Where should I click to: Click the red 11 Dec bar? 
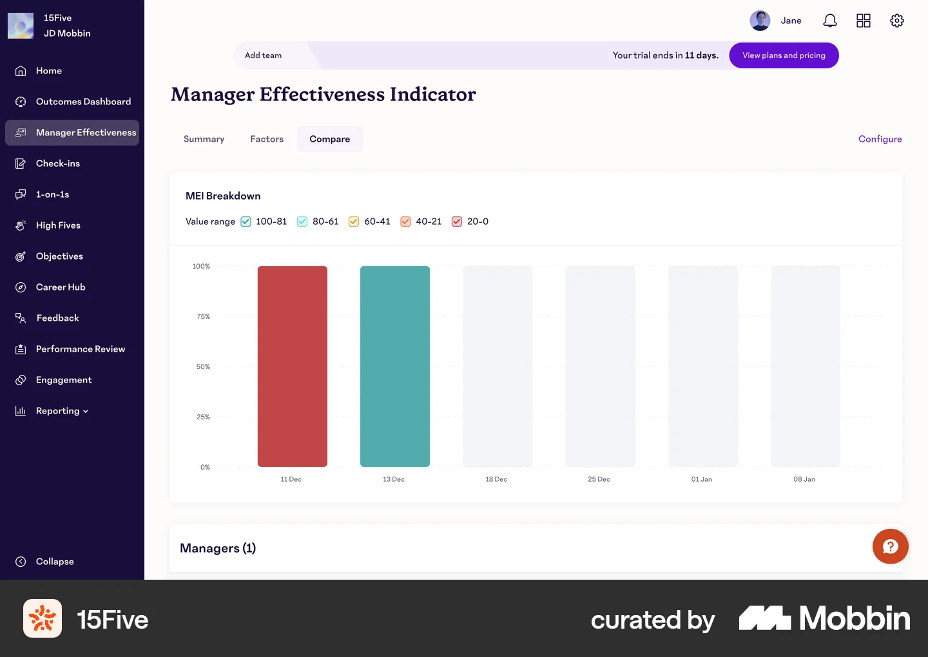click(x=293, y=367)
